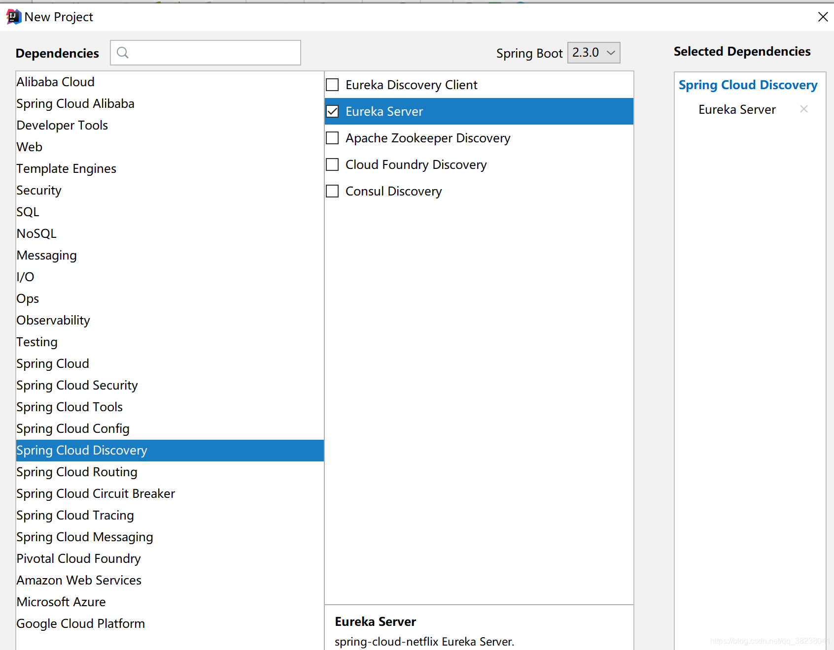Select Spring Cloud Circuit Breaker category

point(170,493)
